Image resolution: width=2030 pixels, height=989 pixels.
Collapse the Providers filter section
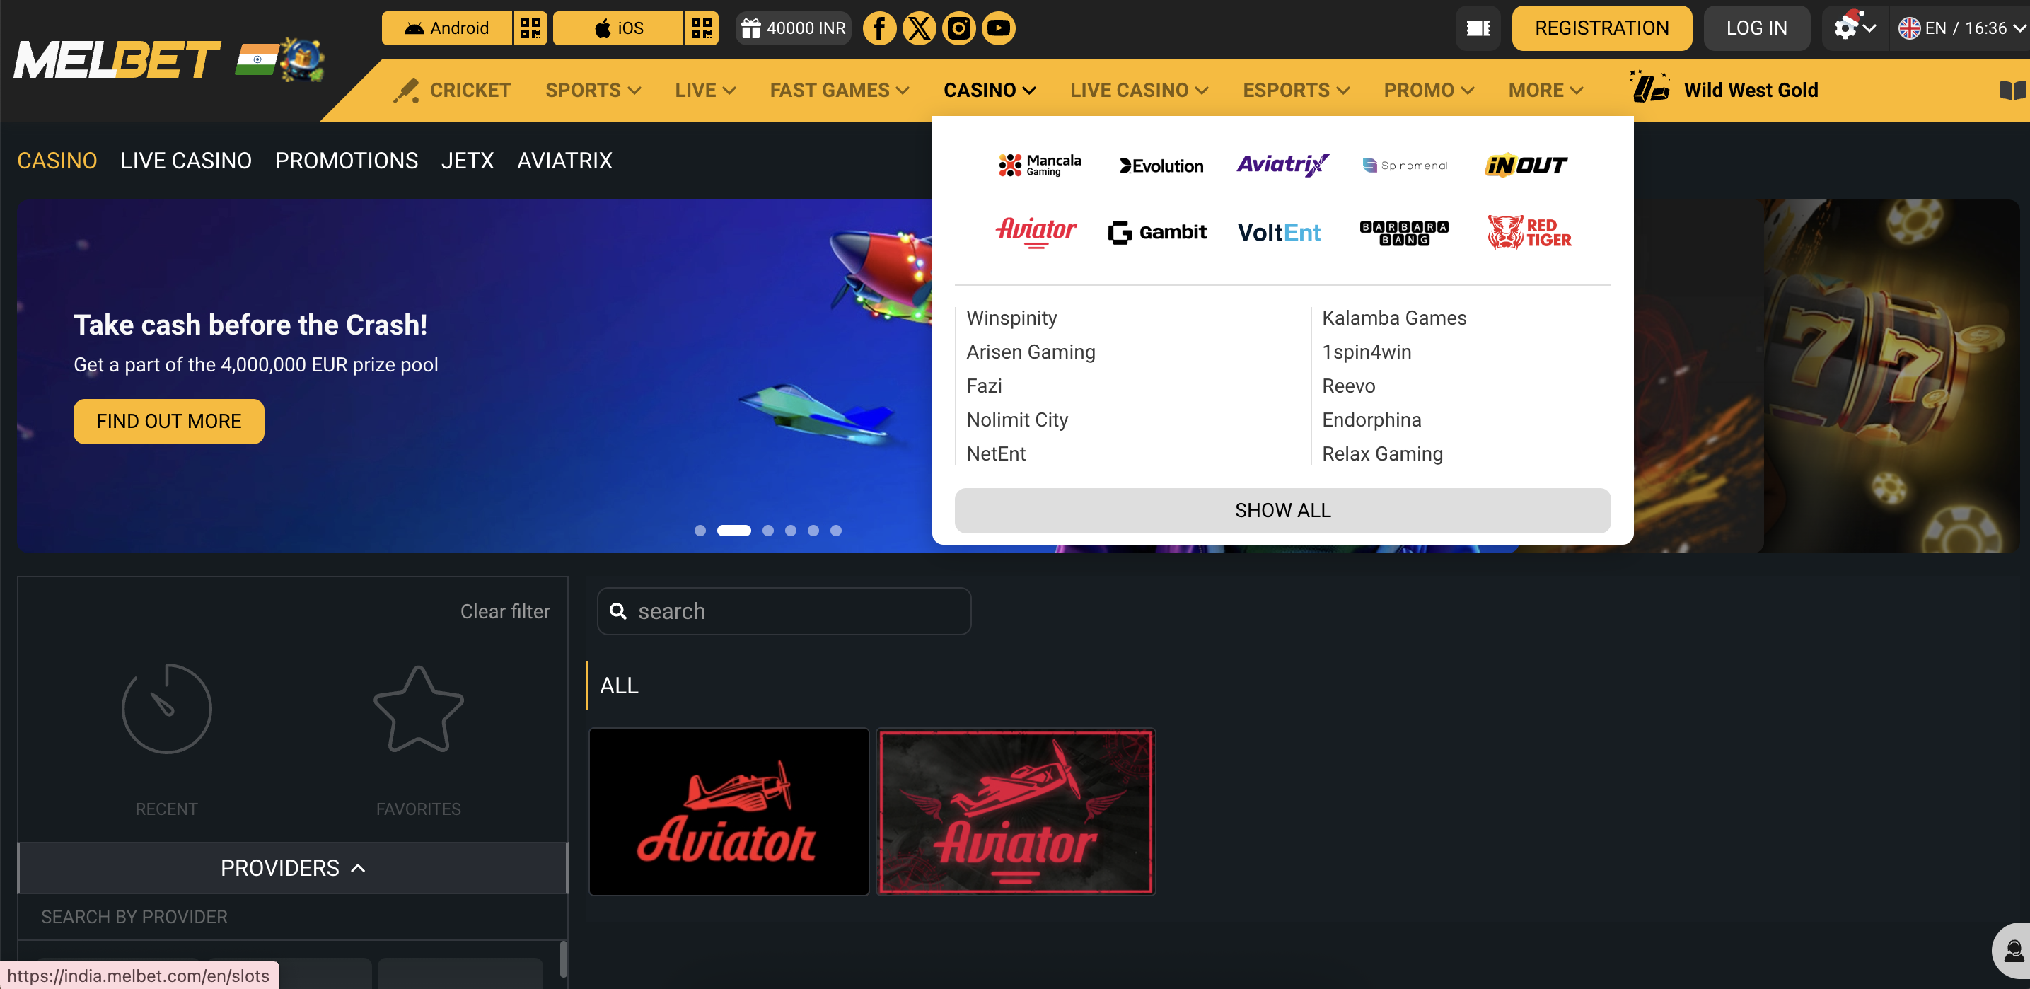coord(292,867)
